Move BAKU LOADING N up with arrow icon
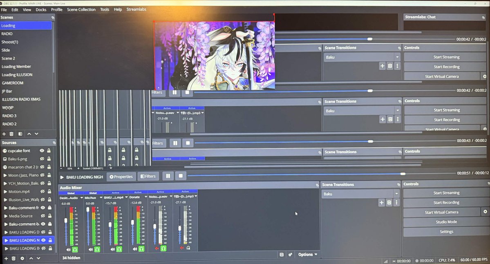 pos(31,258)
